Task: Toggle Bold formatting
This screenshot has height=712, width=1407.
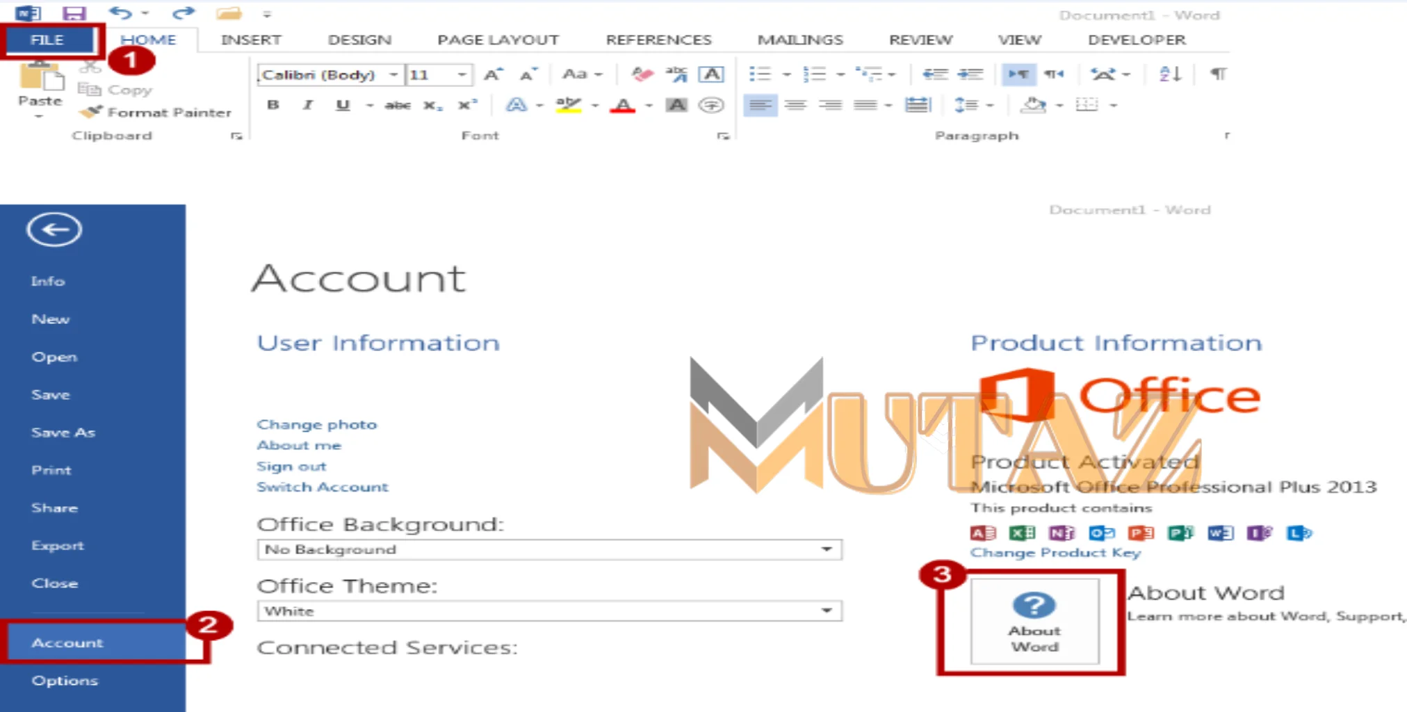Action: coord(273,105)
